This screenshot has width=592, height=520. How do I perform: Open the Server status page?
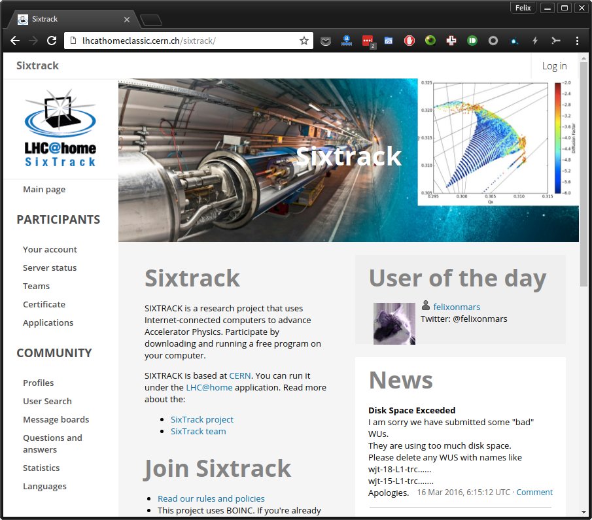click(50, 268)
